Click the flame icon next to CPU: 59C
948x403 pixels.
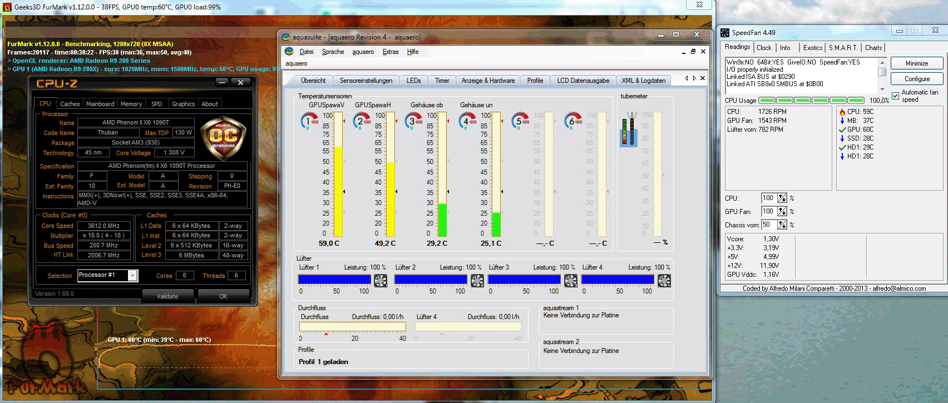(842, 112)
